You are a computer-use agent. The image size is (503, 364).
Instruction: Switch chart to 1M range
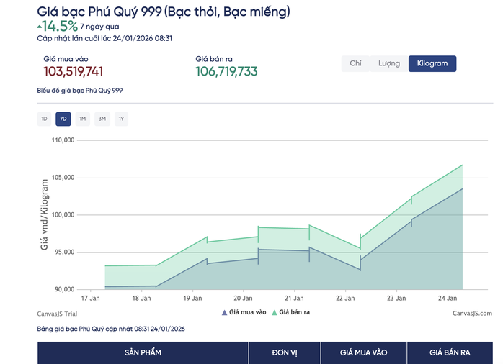[x=83, y=119]
